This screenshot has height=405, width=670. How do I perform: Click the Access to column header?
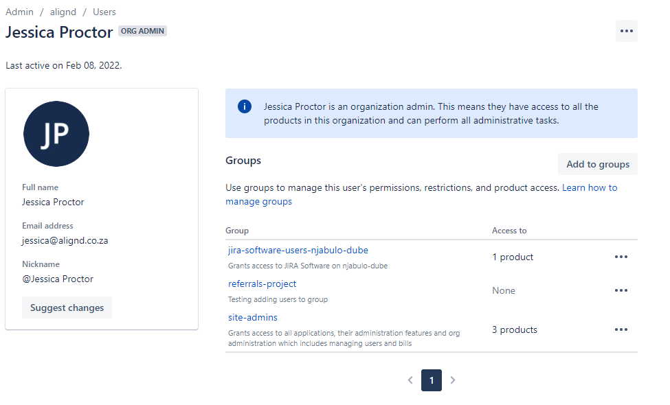[x=509, y=231]
